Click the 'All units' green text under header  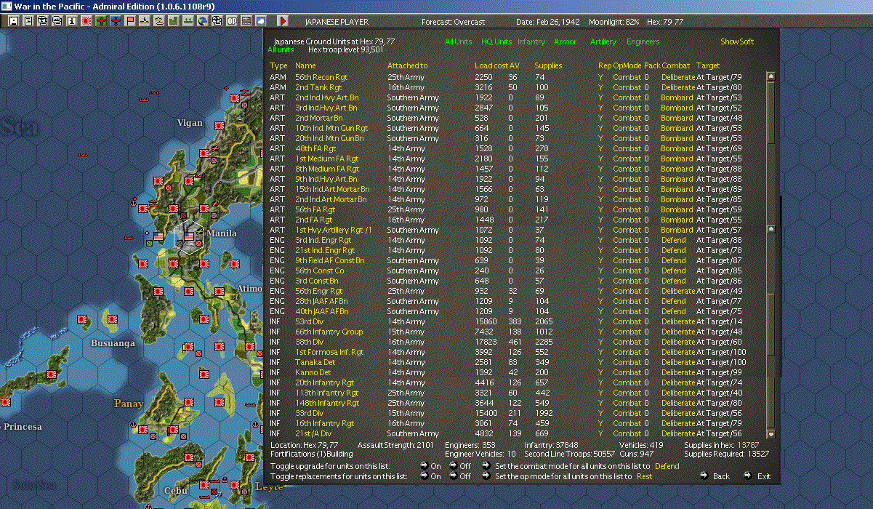(281, 49)
